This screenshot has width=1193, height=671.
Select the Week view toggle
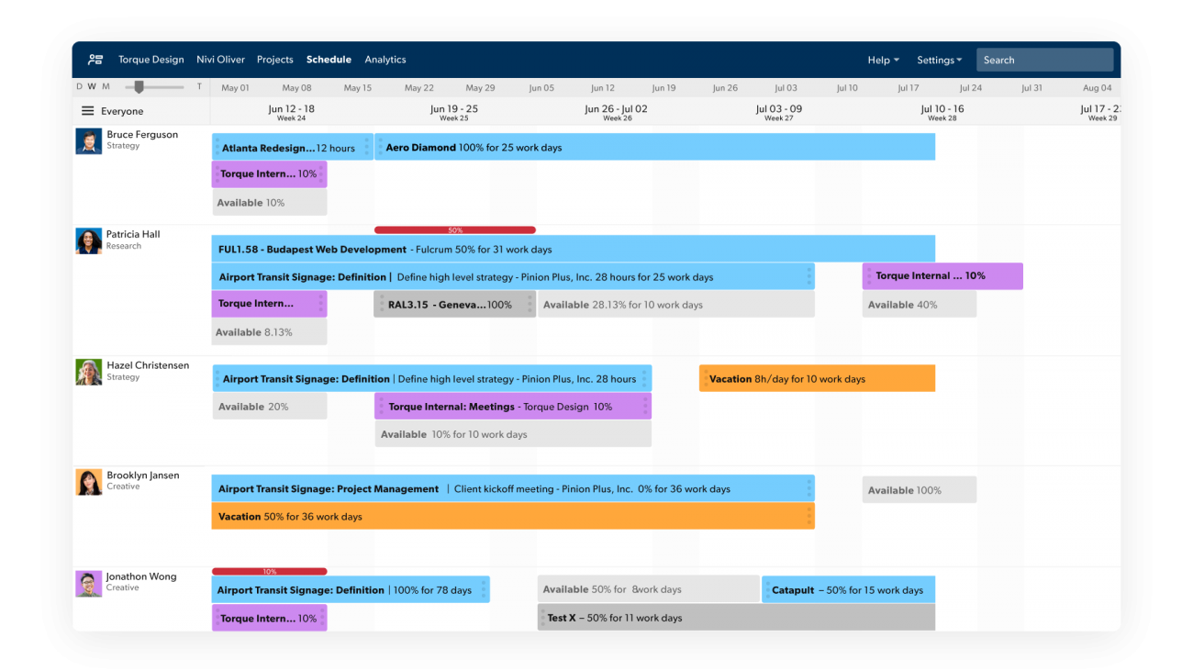(93, 86)
